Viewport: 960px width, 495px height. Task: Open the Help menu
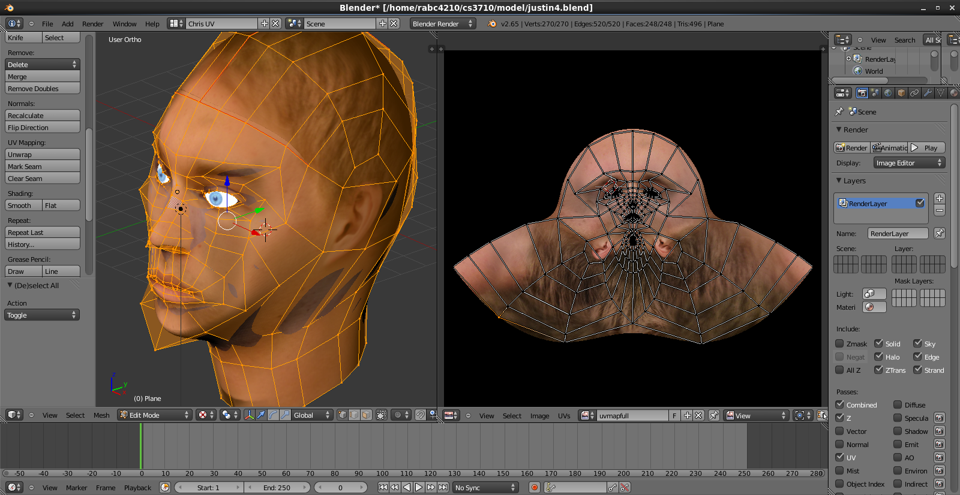coord(152,24)
